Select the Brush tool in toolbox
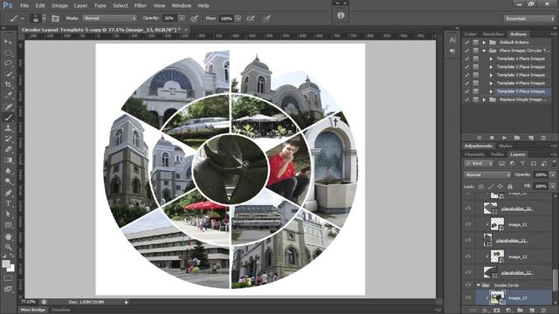The height and width of the screenshot is (314, 559). [x=8, y=117]
